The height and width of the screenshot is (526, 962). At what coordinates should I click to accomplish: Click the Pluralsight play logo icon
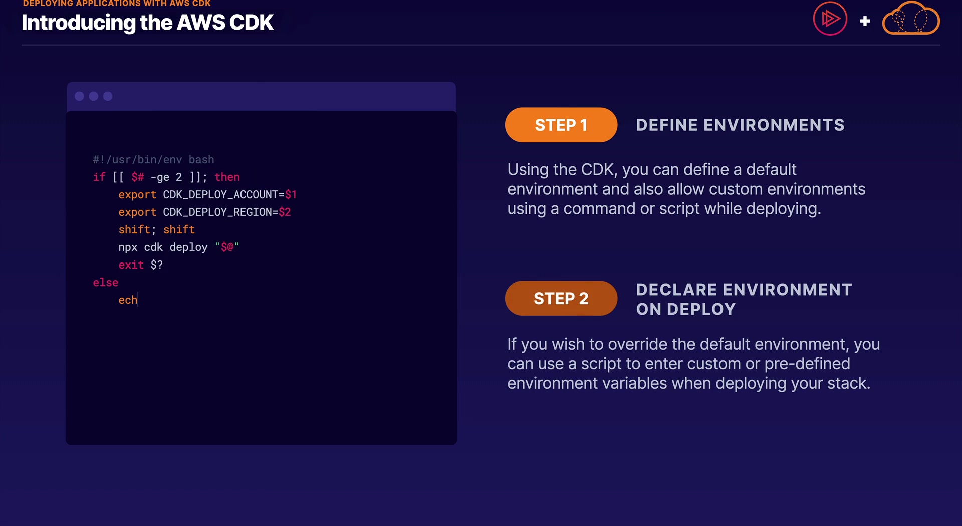coord(830,19)
